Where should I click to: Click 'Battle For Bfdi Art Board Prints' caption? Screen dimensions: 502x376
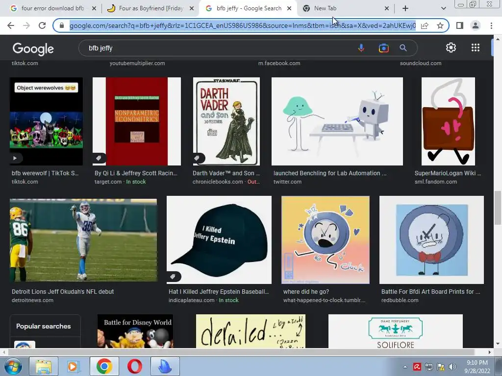click(430, 292)
